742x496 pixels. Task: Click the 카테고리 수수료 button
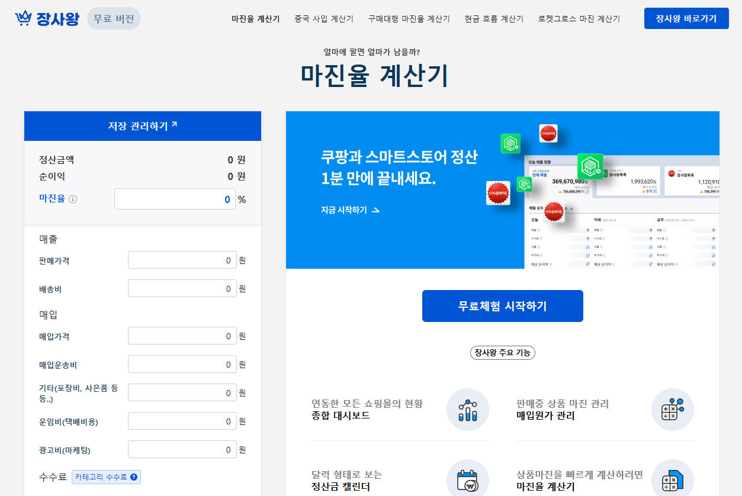coord(107,477)
